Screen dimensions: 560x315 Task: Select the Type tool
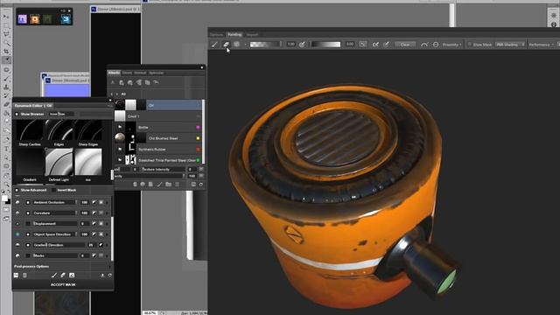pos(6,149)
